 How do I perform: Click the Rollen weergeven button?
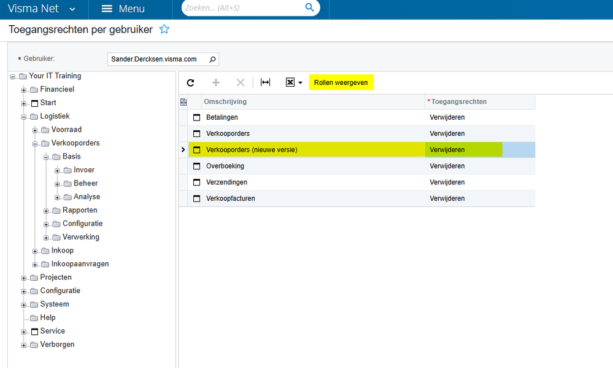(x=341, y=82)
